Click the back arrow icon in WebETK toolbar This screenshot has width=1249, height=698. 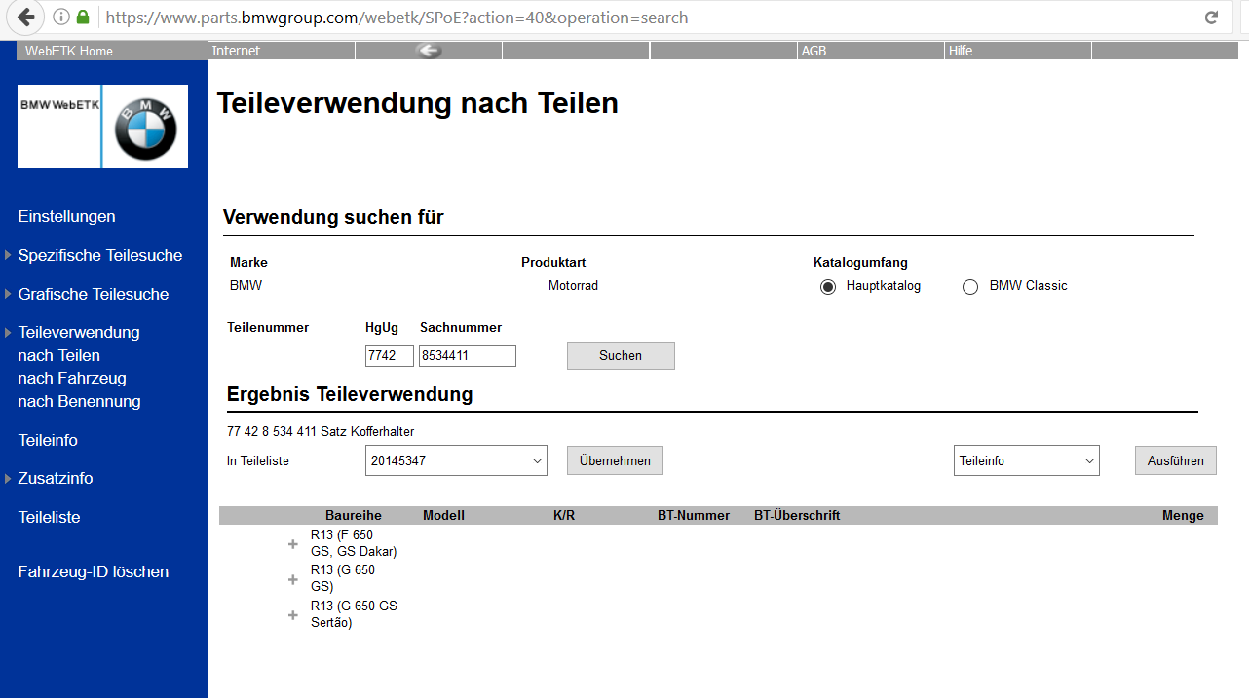click(429, 51)
